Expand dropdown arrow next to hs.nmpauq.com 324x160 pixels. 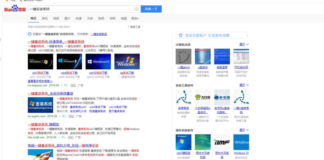coord(61,86)
